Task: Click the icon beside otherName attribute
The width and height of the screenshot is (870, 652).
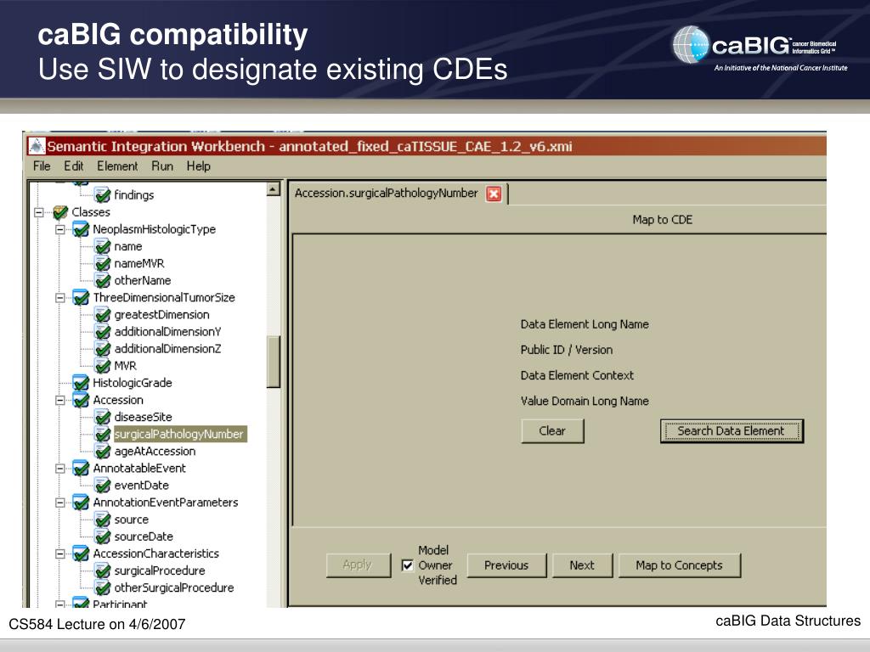Action: tap(103, 280)
